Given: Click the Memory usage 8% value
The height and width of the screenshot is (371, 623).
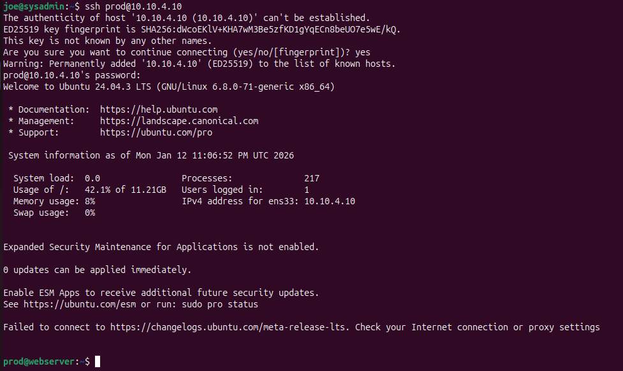Looking at the screenshot, I should (x=90, y=201).
